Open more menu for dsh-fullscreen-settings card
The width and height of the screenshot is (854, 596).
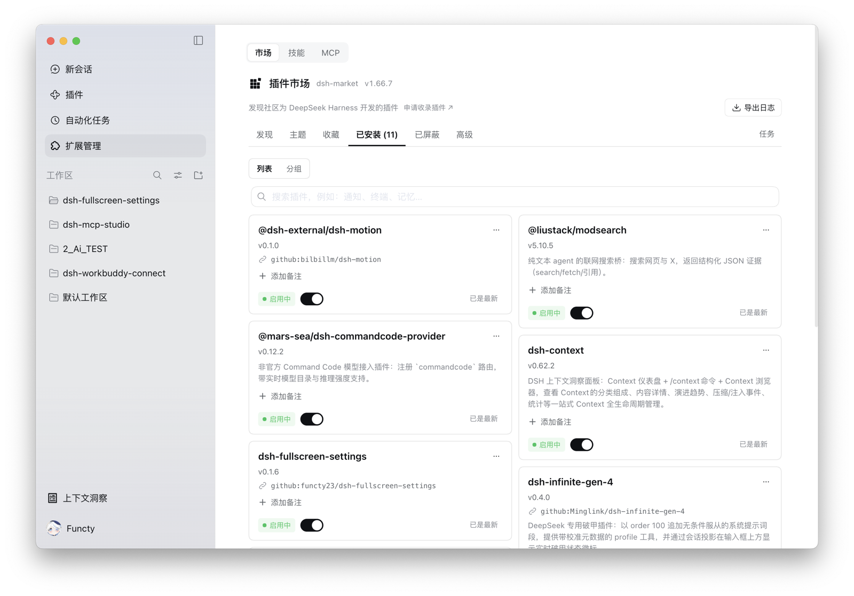[x=496, y=456]
